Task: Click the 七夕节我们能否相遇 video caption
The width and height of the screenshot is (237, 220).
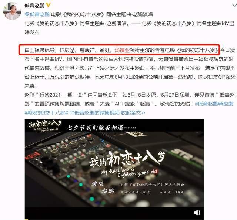Action: tap(101, 128)
